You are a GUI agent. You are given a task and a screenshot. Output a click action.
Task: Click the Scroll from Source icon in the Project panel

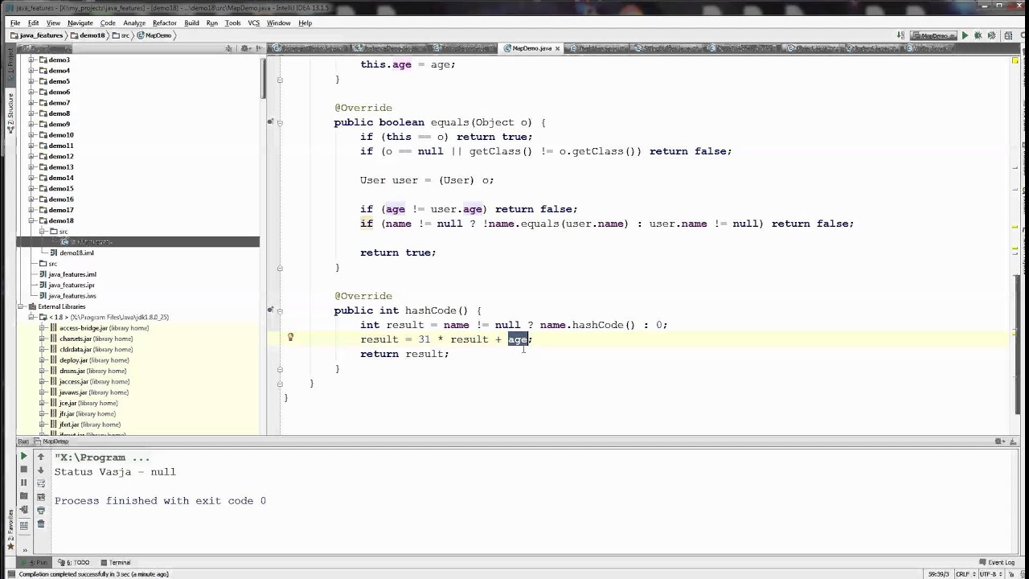point(229,48)
